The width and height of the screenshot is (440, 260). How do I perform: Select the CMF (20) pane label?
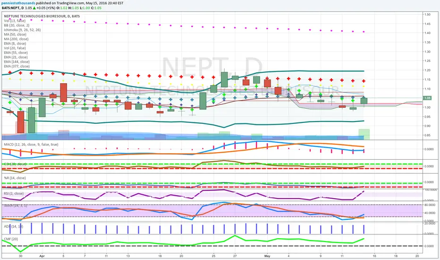[11, 239]
